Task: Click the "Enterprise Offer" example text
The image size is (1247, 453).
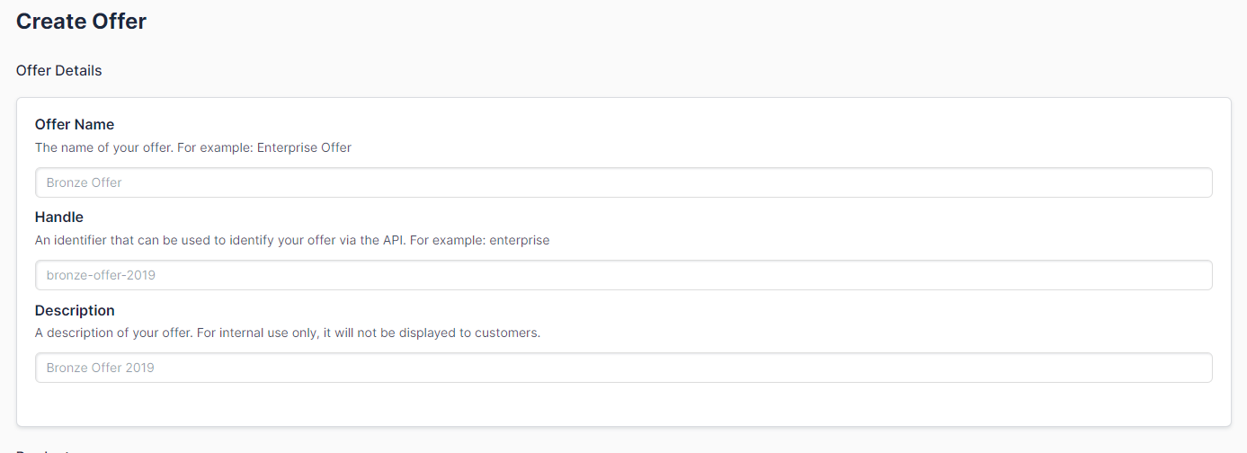Action: coord(304,147)
